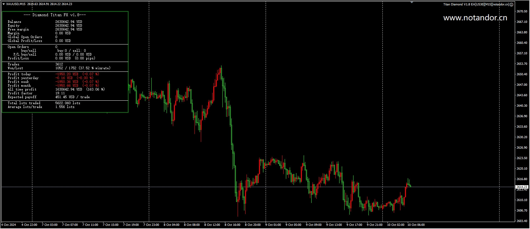Click the Average lots/trade value 1.556 lots
This screenshot has width=530, height=229.
(65, 107)
